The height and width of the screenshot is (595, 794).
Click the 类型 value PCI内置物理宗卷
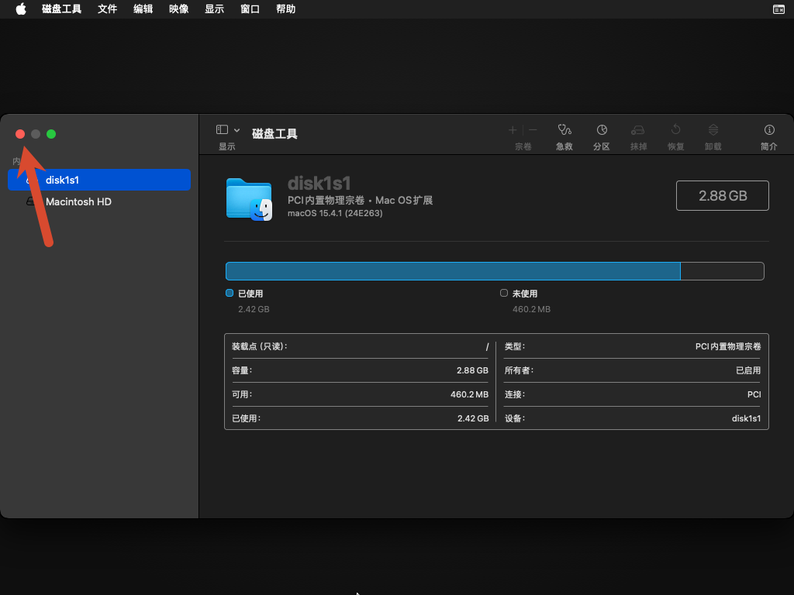click(x=728, y=346)
